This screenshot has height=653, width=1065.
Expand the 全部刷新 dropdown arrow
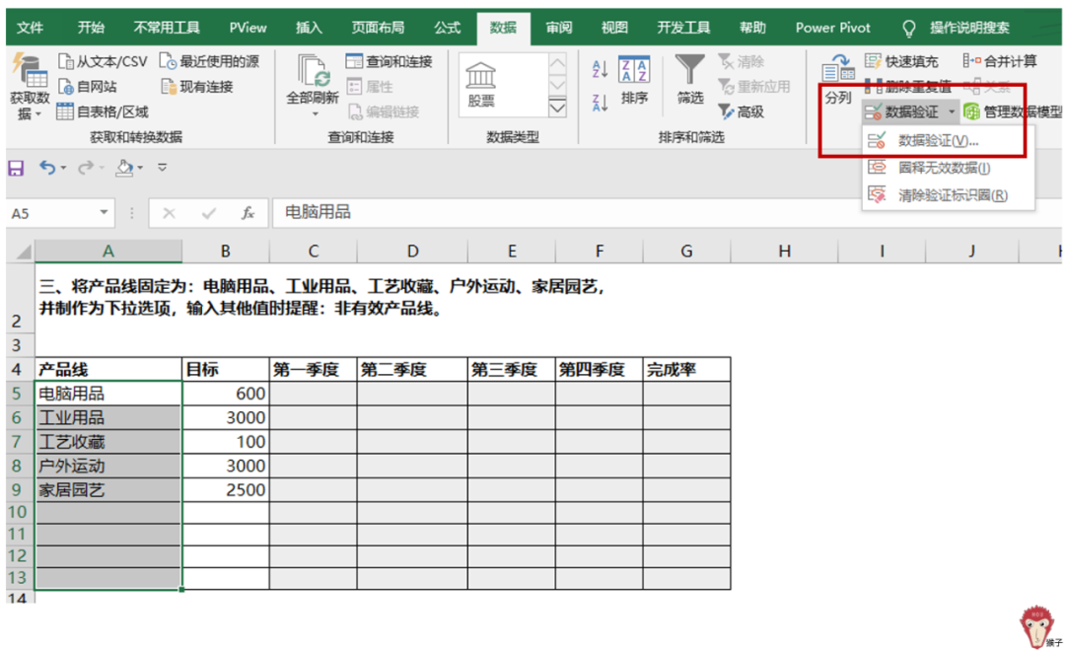pyautogui.click(x=315, y=114)
